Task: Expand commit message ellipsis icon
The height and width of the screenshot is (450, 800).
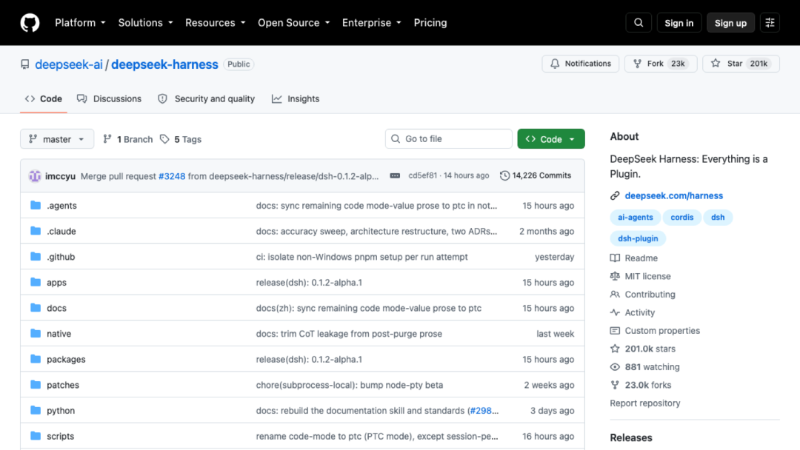Action: (x=395, y=175)
